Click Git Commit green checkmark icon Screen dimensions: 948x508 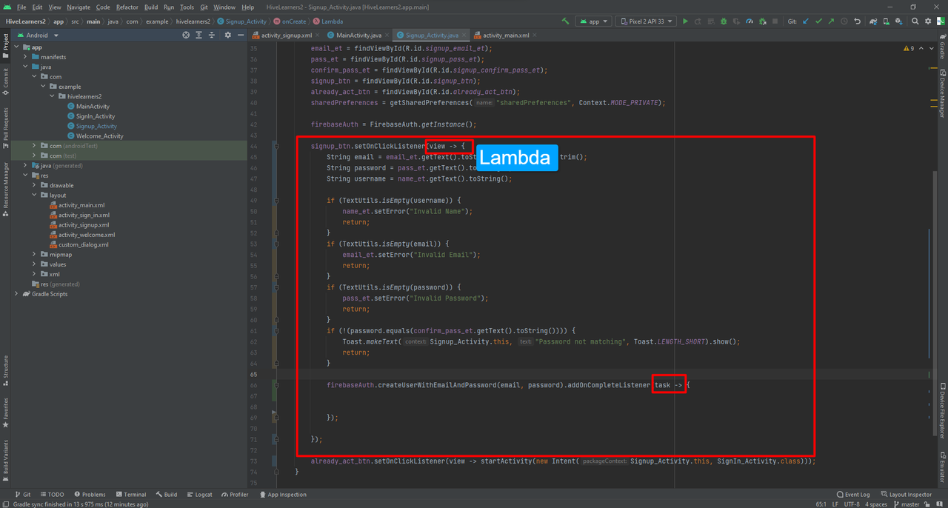(818, 21)
